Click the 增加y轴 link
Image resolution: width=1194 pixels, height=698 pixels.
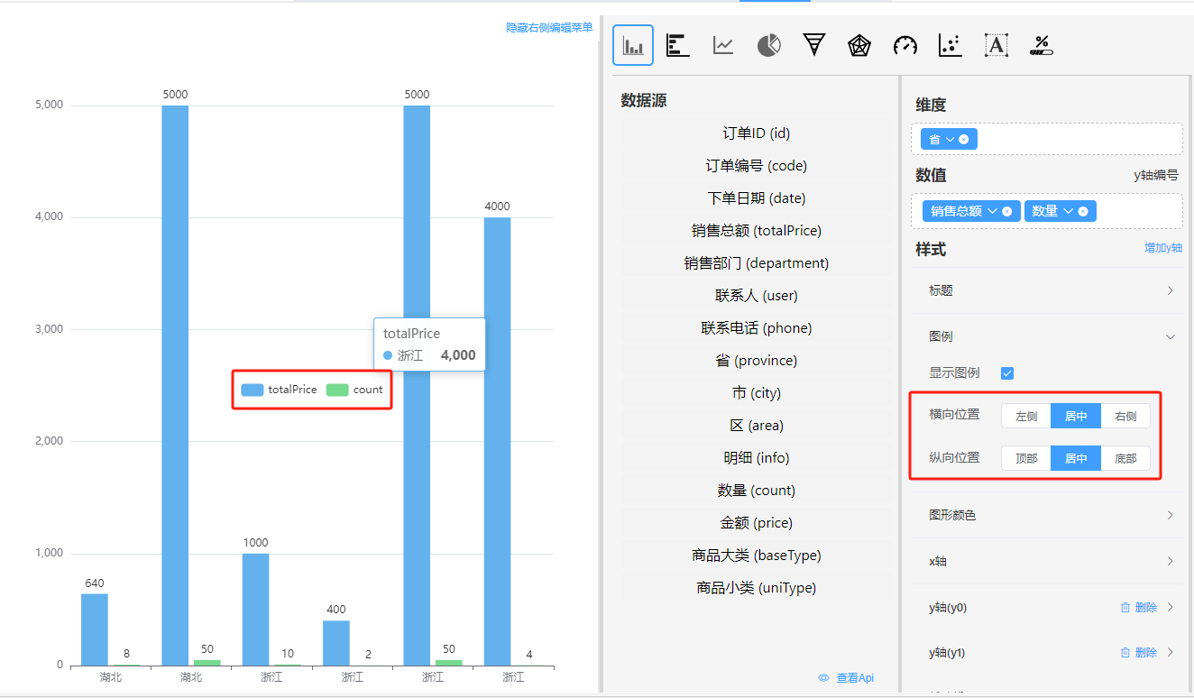coord(1161,248)
